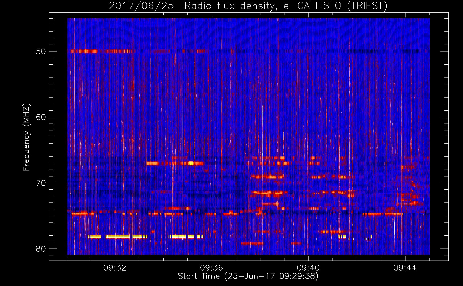Click the 'Frequency (MHZ)' axis label

click(x=26, y=137)
